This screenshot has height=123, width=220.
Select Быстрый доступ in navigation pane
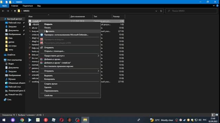(14, 19)
